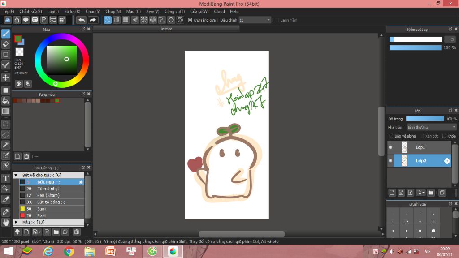Select the Bucket fill tool
Image resolution: width=459 pixels, height=258 pixels.
click(5, 101)
